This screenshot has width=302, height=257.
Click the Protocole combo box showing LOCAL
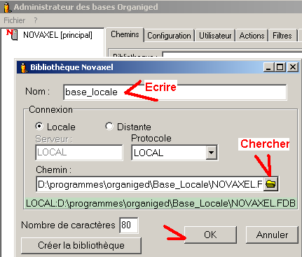174,153
